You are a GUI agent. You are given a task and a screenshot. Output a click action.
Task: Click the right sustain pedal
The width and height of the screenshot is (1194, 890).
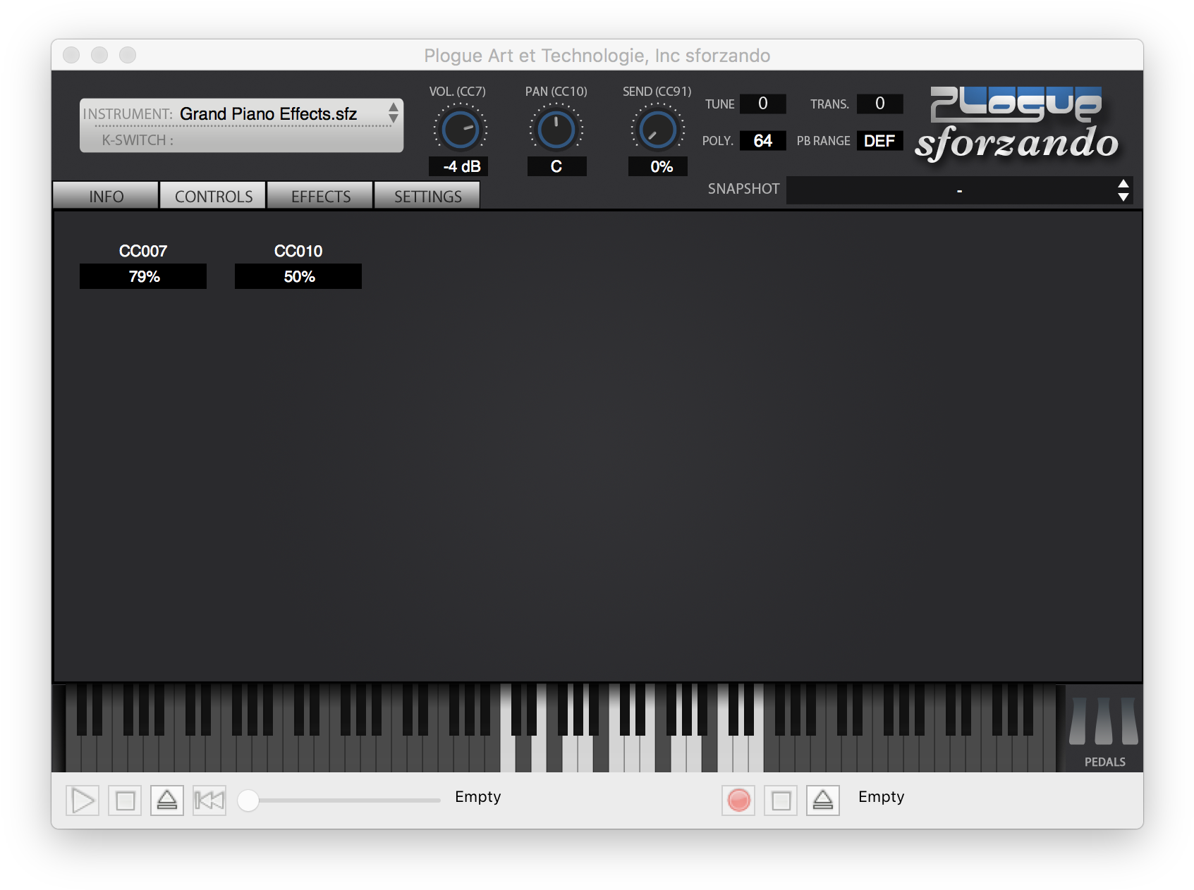click(x=1129, y=721)
